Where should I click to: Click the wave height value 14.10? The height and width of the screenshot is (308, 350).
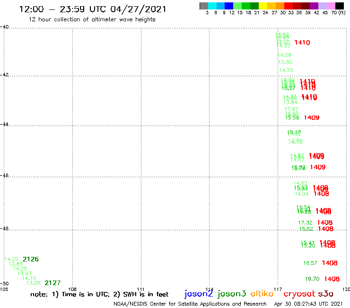tap(29, 278)
